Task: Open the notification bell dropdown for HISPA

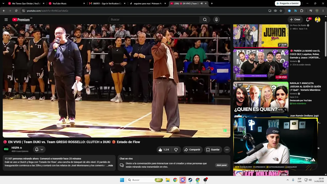Action: 39,149
